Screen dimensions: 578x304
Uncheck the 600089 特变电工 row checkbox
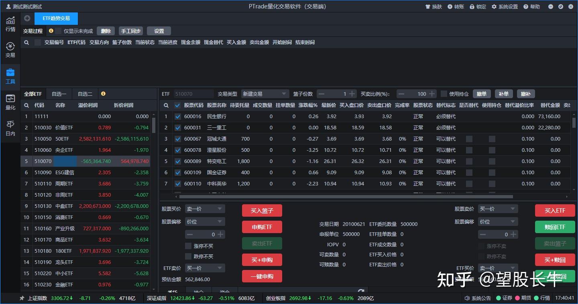point(178,161)
